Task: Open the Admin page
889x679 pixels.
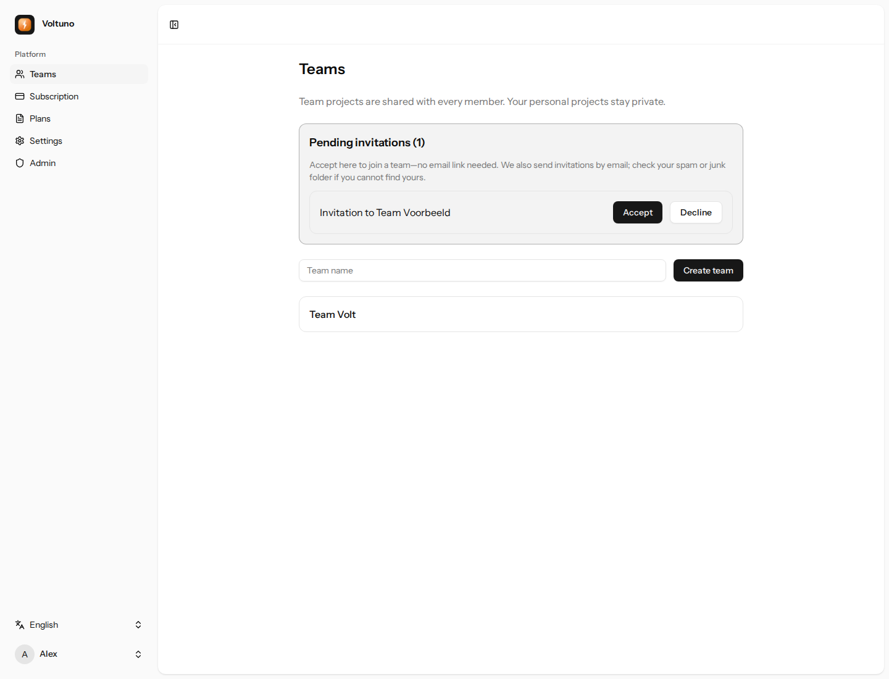Action: [79, 163]
